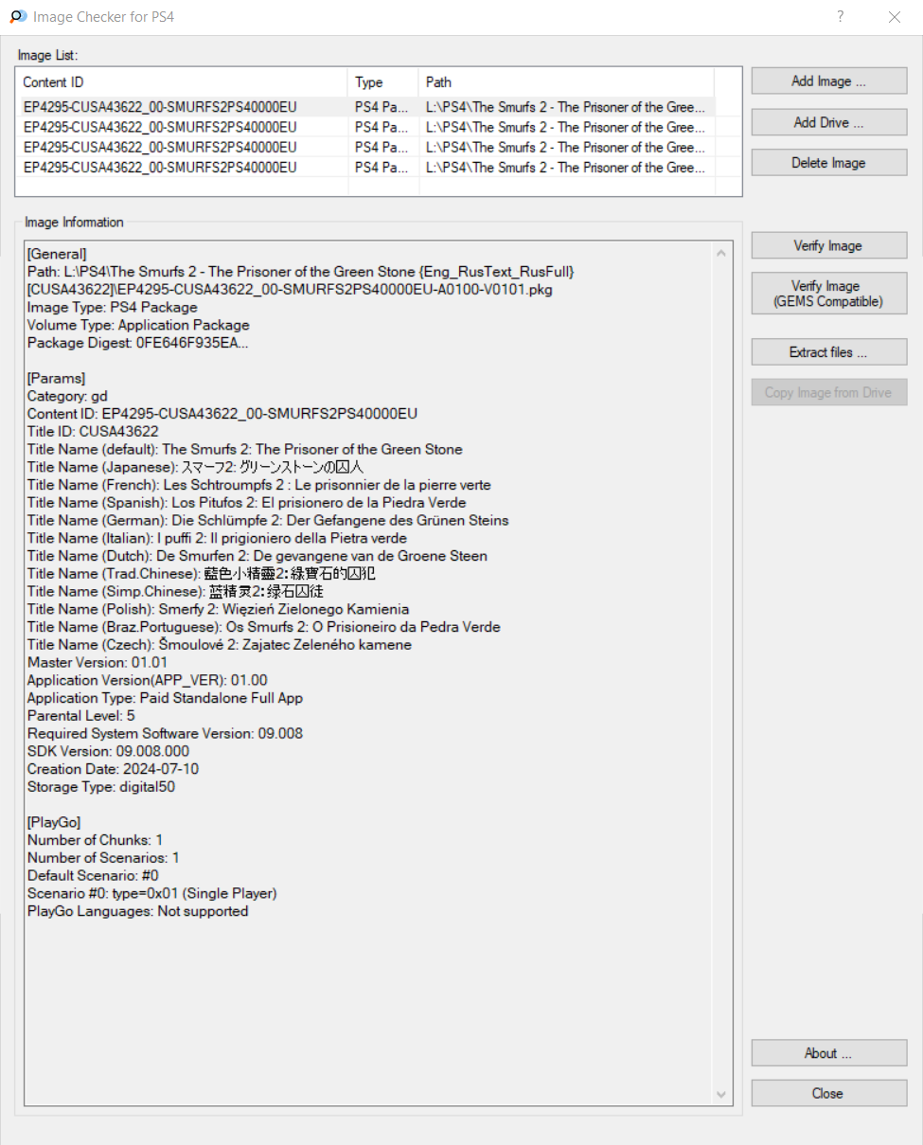The width and height of the screenshot is (923, 1145).
Task: Start Verify Image (GEMS Compatible)
Action: (x=829, y=294)
